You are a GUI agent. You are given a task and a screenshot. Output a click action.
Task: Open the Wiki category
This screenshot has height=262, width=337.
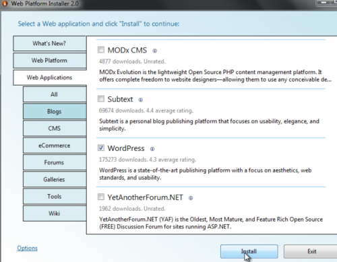[x=55, y=214]
